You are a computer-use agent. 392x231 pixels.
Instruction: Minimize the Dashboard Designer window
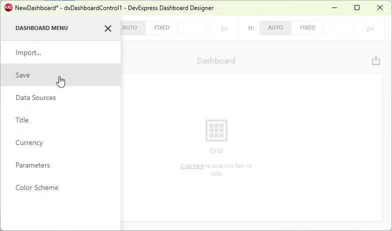pyautogui.click(x=334, y=8)
